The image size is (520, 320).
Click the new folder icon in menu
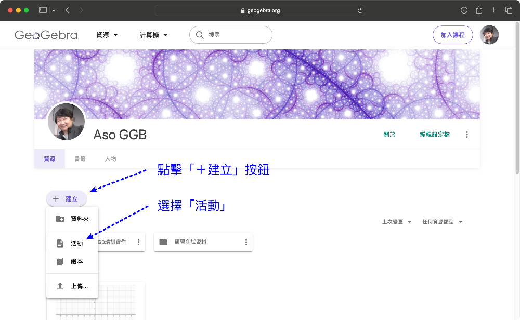60,219
